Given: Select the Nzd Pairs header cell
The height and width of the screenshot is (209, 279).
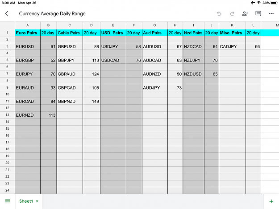Looking at the screenshot, I should [193, 33].
